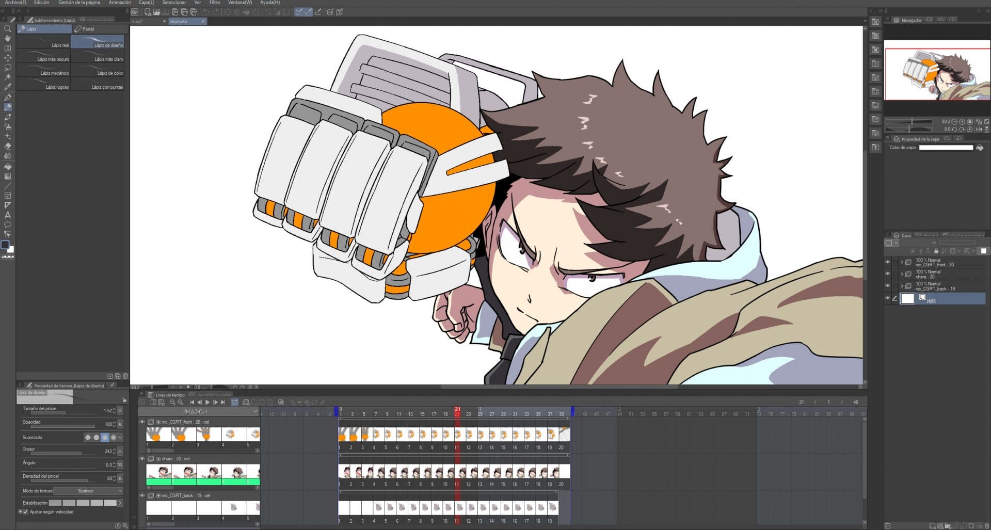Select the Frame border tool
The height and width of the screenshot is (530, 991).
8,196
